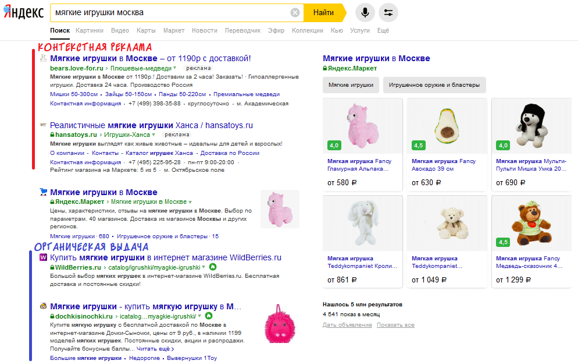
Task: Select the "Игрушечное оружие и бластеры" filter button
Action: [434, 85]
